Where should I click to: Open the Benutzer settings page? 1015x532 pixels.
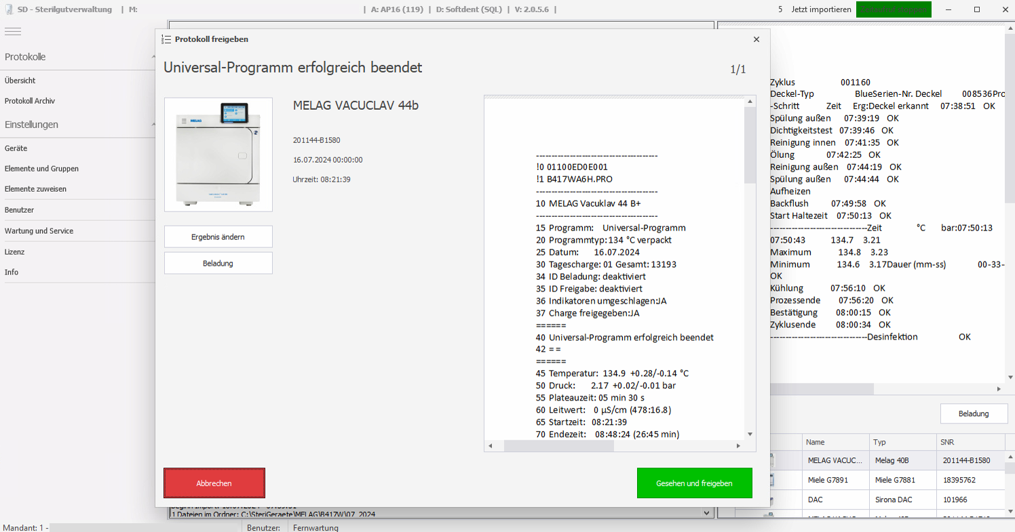click(x=19, y=210)
